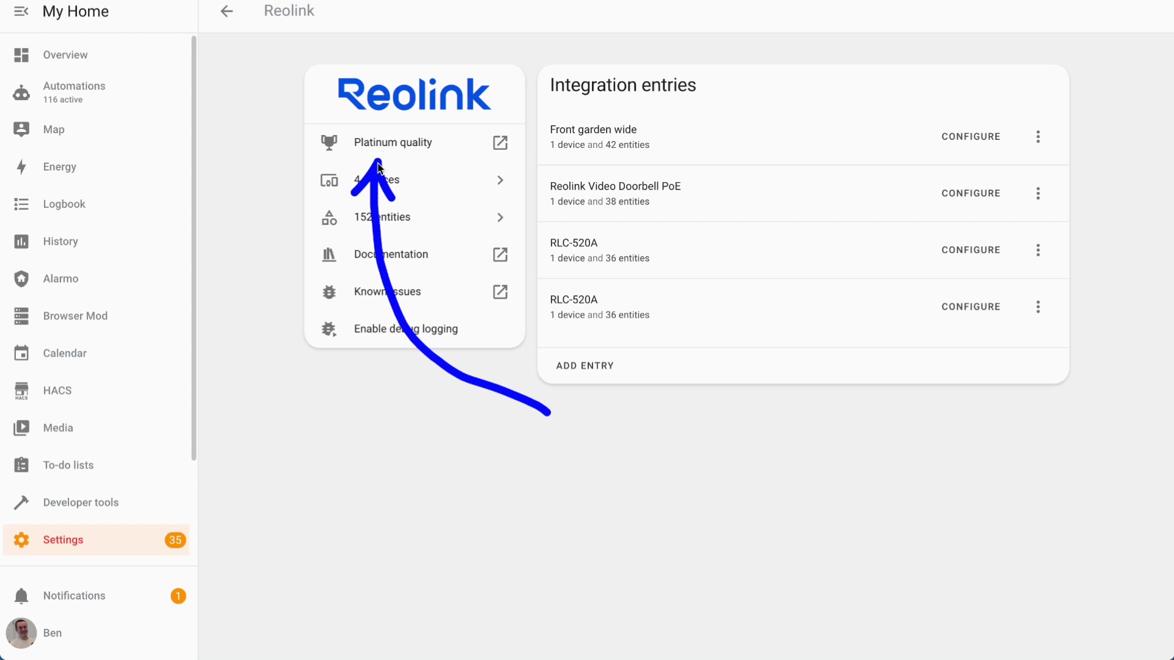Expand the 152 entities chevron
The height and width of the screenshot is (660, 1174).
tap(500, 218)
